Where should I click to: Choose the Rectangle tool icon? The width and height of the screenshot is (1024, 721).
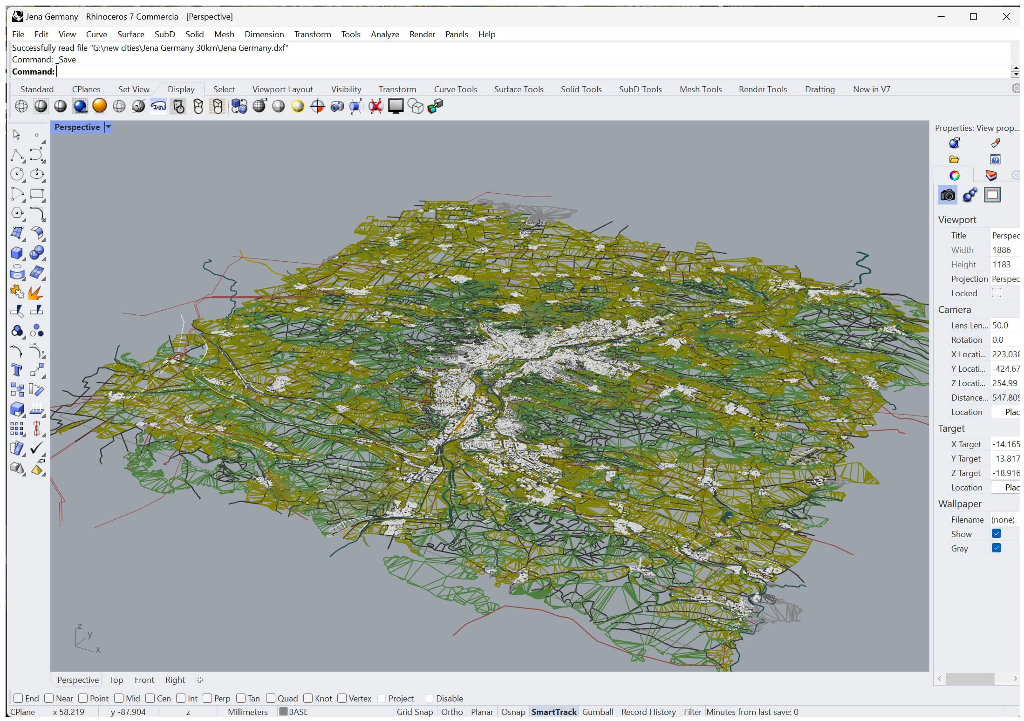(37, 194)
